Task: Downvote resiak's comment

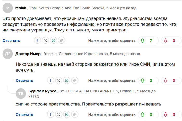Action: (171, 41)
